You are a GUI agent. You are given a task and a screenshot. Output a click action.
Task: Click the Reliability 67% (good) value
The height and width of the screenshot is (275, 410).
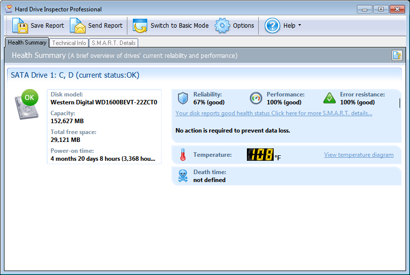pos(209,102)
